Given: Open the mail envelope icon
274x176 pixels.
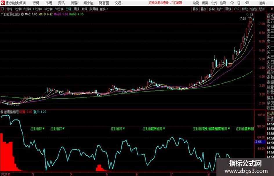Looking at the screenshot, I should pyautogui.click(x=247, y=3).
